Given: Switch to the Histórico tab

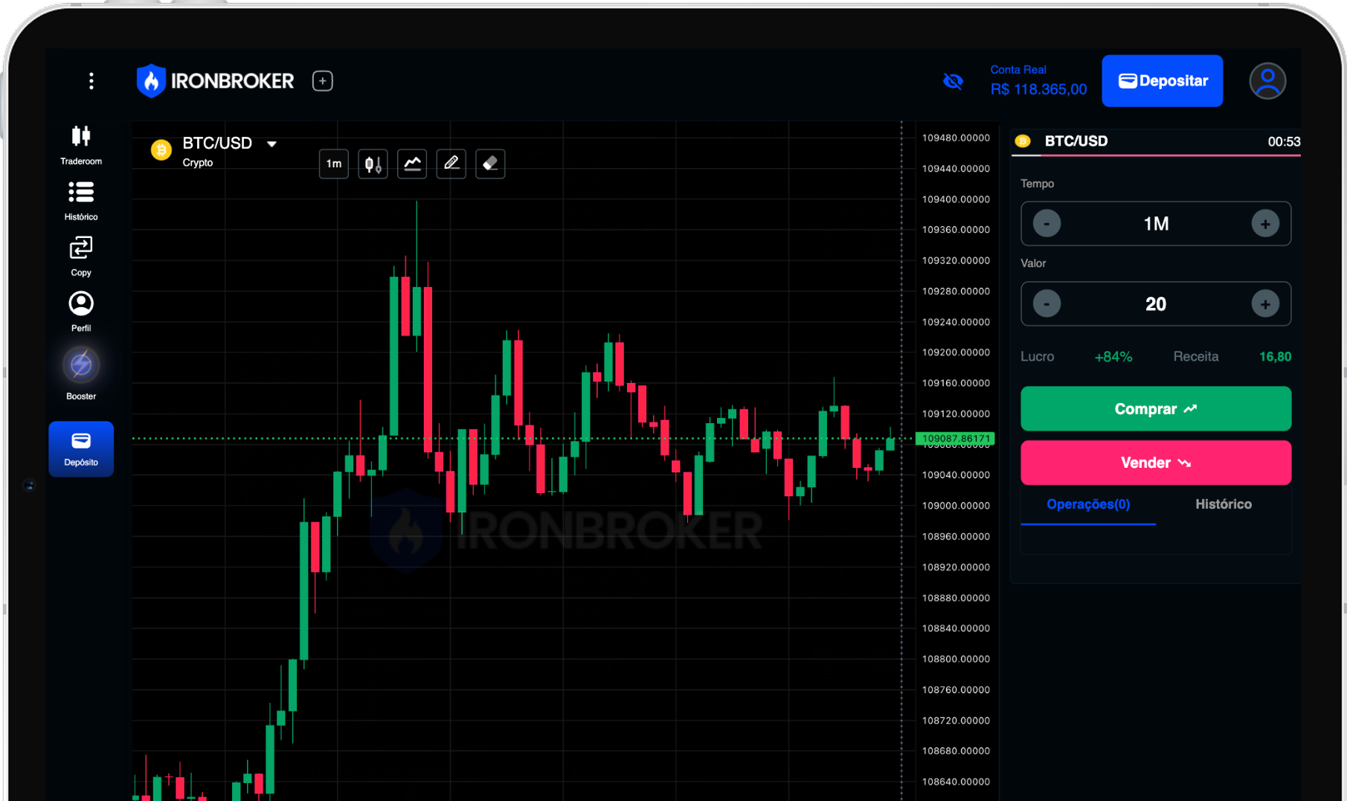Looking at the screenshot, I should 1223,504.
